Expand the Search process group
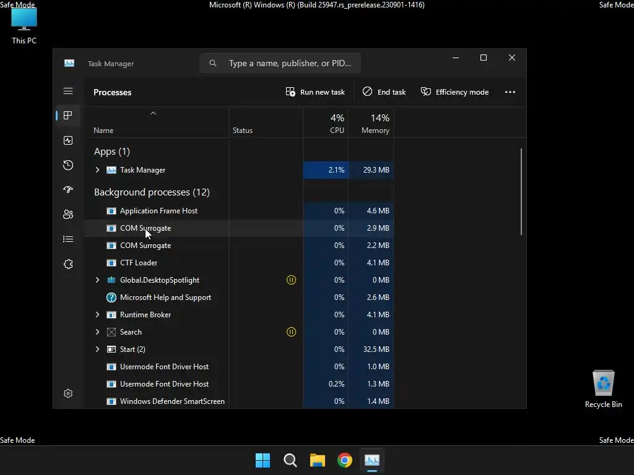Viewport: 634px width, 475px height. (x=97, y=332)
